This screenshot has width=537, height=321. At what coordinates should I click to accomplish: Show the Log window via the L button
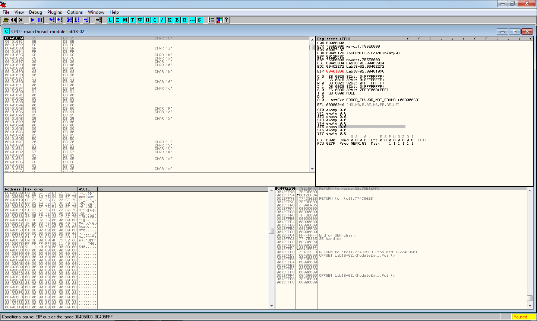pos(110,20)
